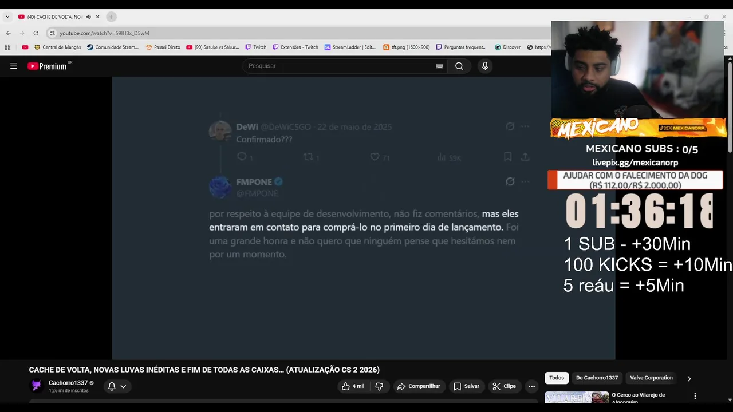Open the Cachorro1337 channel avatar
The image size is (733, 412).
click(37, 386)
